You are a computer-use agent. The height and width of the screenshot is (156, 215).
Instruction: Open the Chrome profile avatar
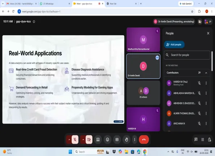[x=207, y=11]
